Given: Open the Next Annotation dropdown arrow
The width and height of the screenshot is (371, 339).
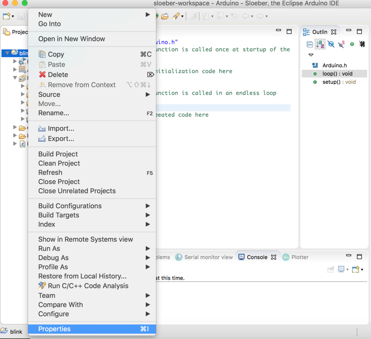Looking at the screenshot, I should point(212,16).
